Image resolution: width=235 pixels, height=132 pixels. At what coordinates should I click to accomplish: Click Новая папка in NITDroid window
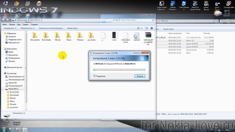point(168,29)
